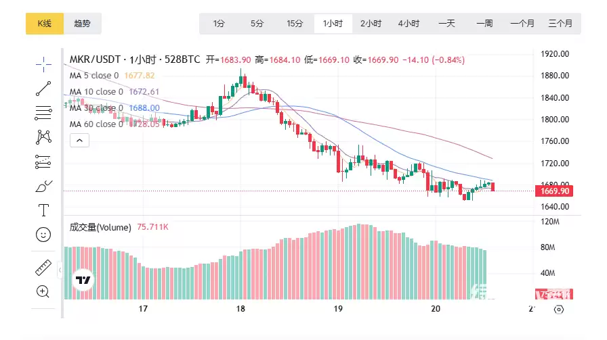Select the 4小时 timeframe
This screenshot has height=340, width=607.
409,24
